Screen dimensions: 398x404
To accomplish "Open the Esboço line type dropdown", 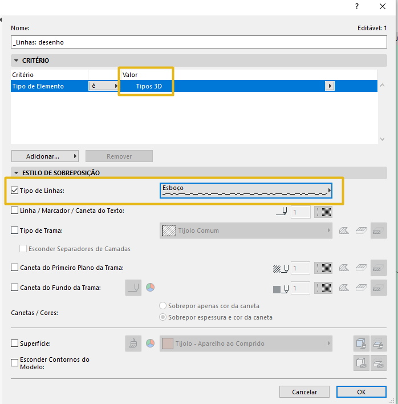I will pyautogui.click(x=246, y=191).
